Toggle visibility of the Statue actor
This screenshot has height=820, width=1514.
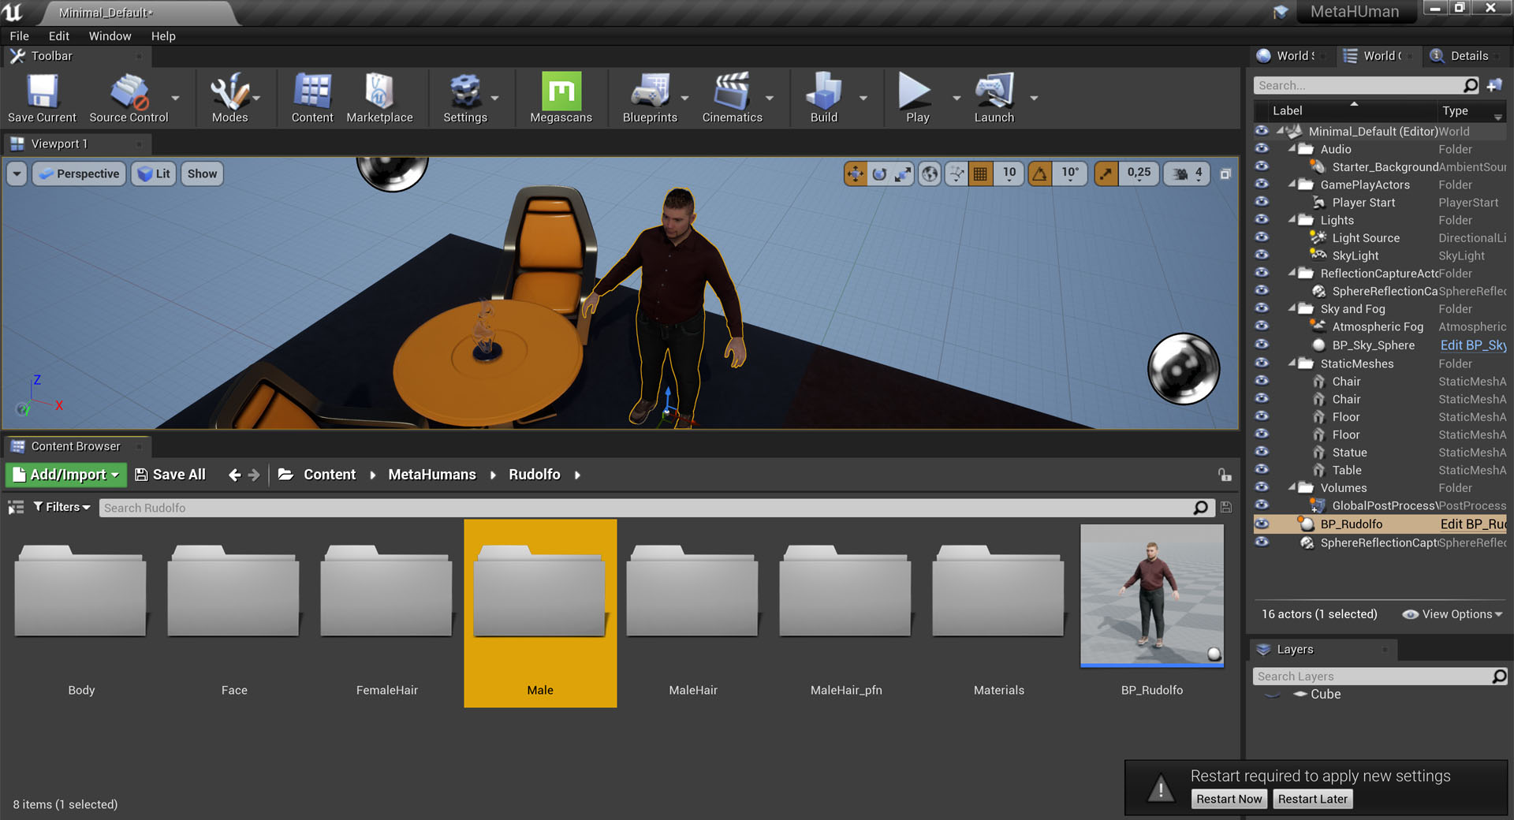click(1262, 452)
